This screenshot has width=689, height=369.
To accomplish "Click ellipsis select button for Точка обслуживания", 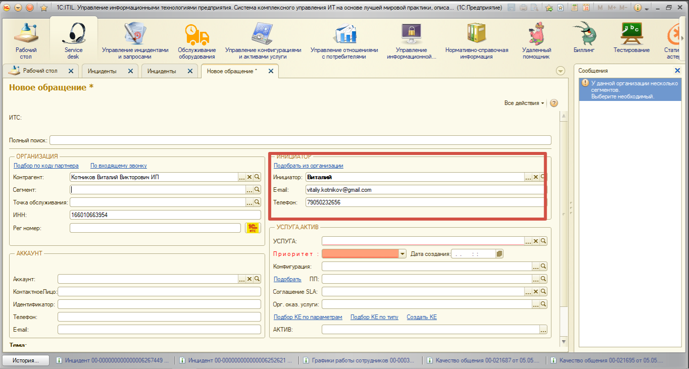I will [x=250, y=202].
